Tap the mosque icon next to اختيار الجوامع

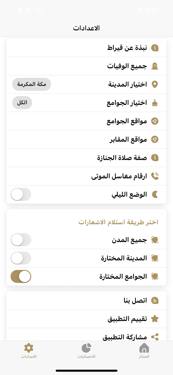[155, 102]
